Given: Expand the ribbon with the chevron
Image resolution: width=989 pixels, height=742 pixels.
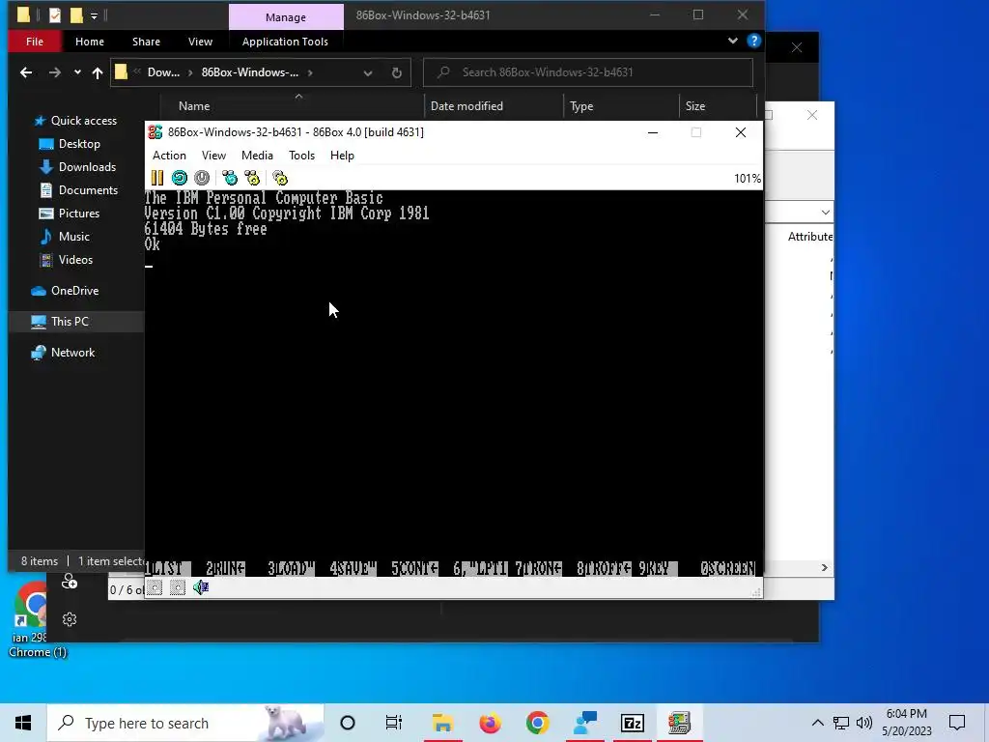Looking at the screenshot, I should [x=732, y=41].
